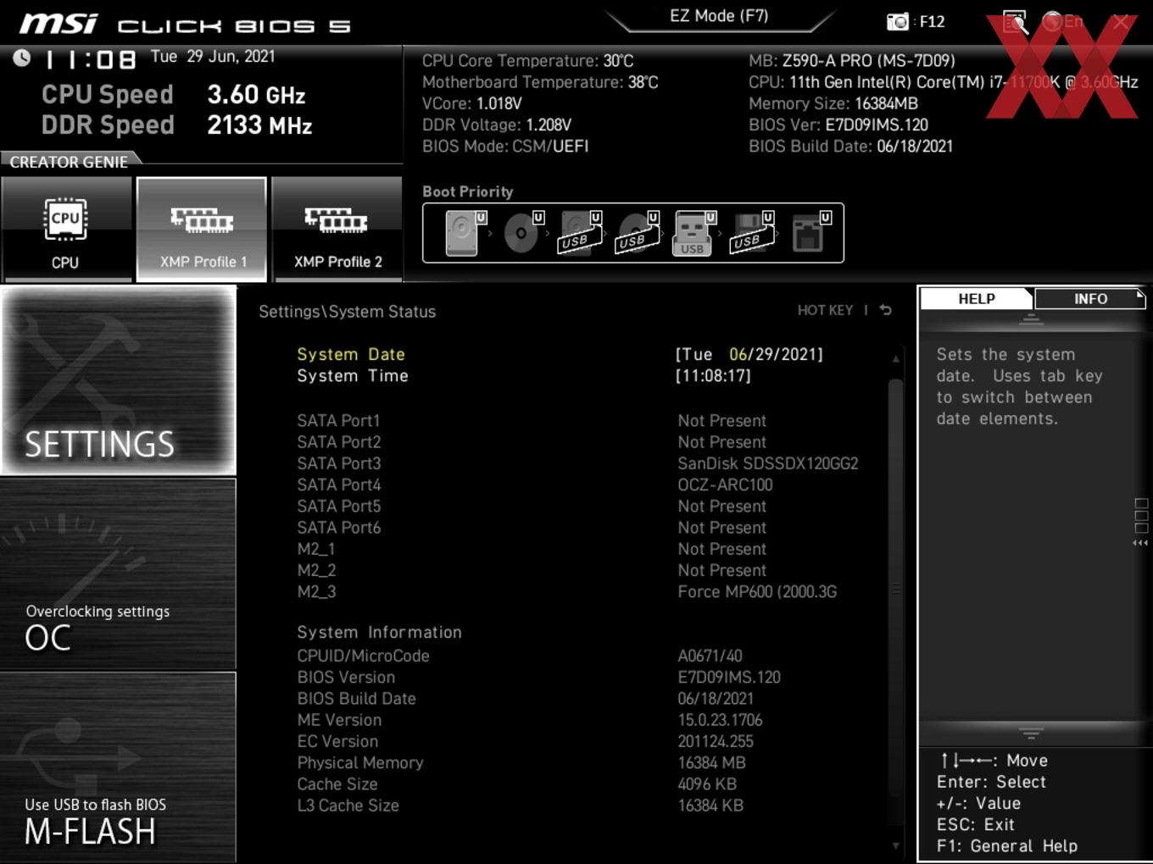1153x864 pixels.
Task: Click the settings list scrollbar thumb
Action: click(x=895, y=589)
